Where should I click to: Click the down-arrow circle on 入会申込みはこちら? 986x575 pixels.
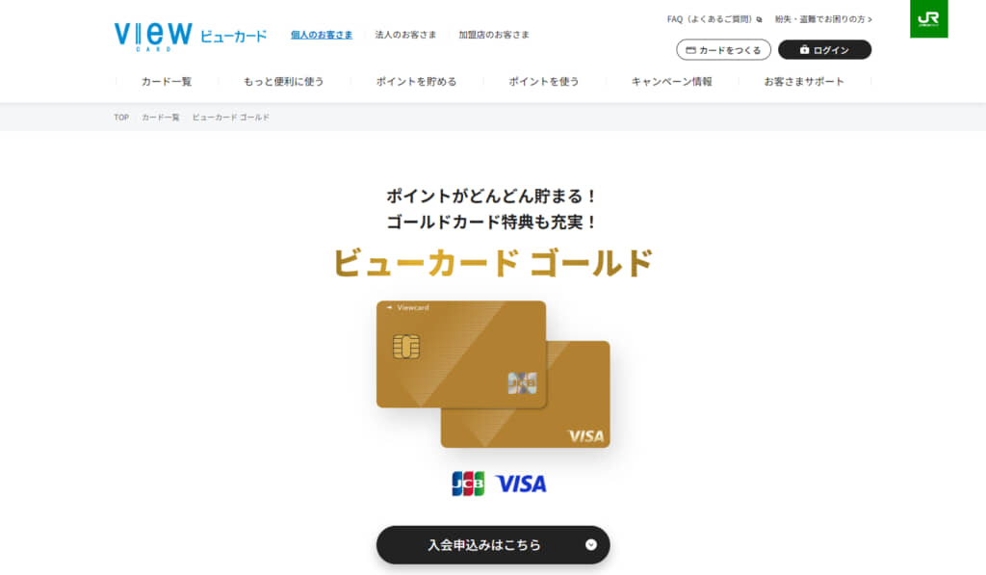click(x=590, y=545)
